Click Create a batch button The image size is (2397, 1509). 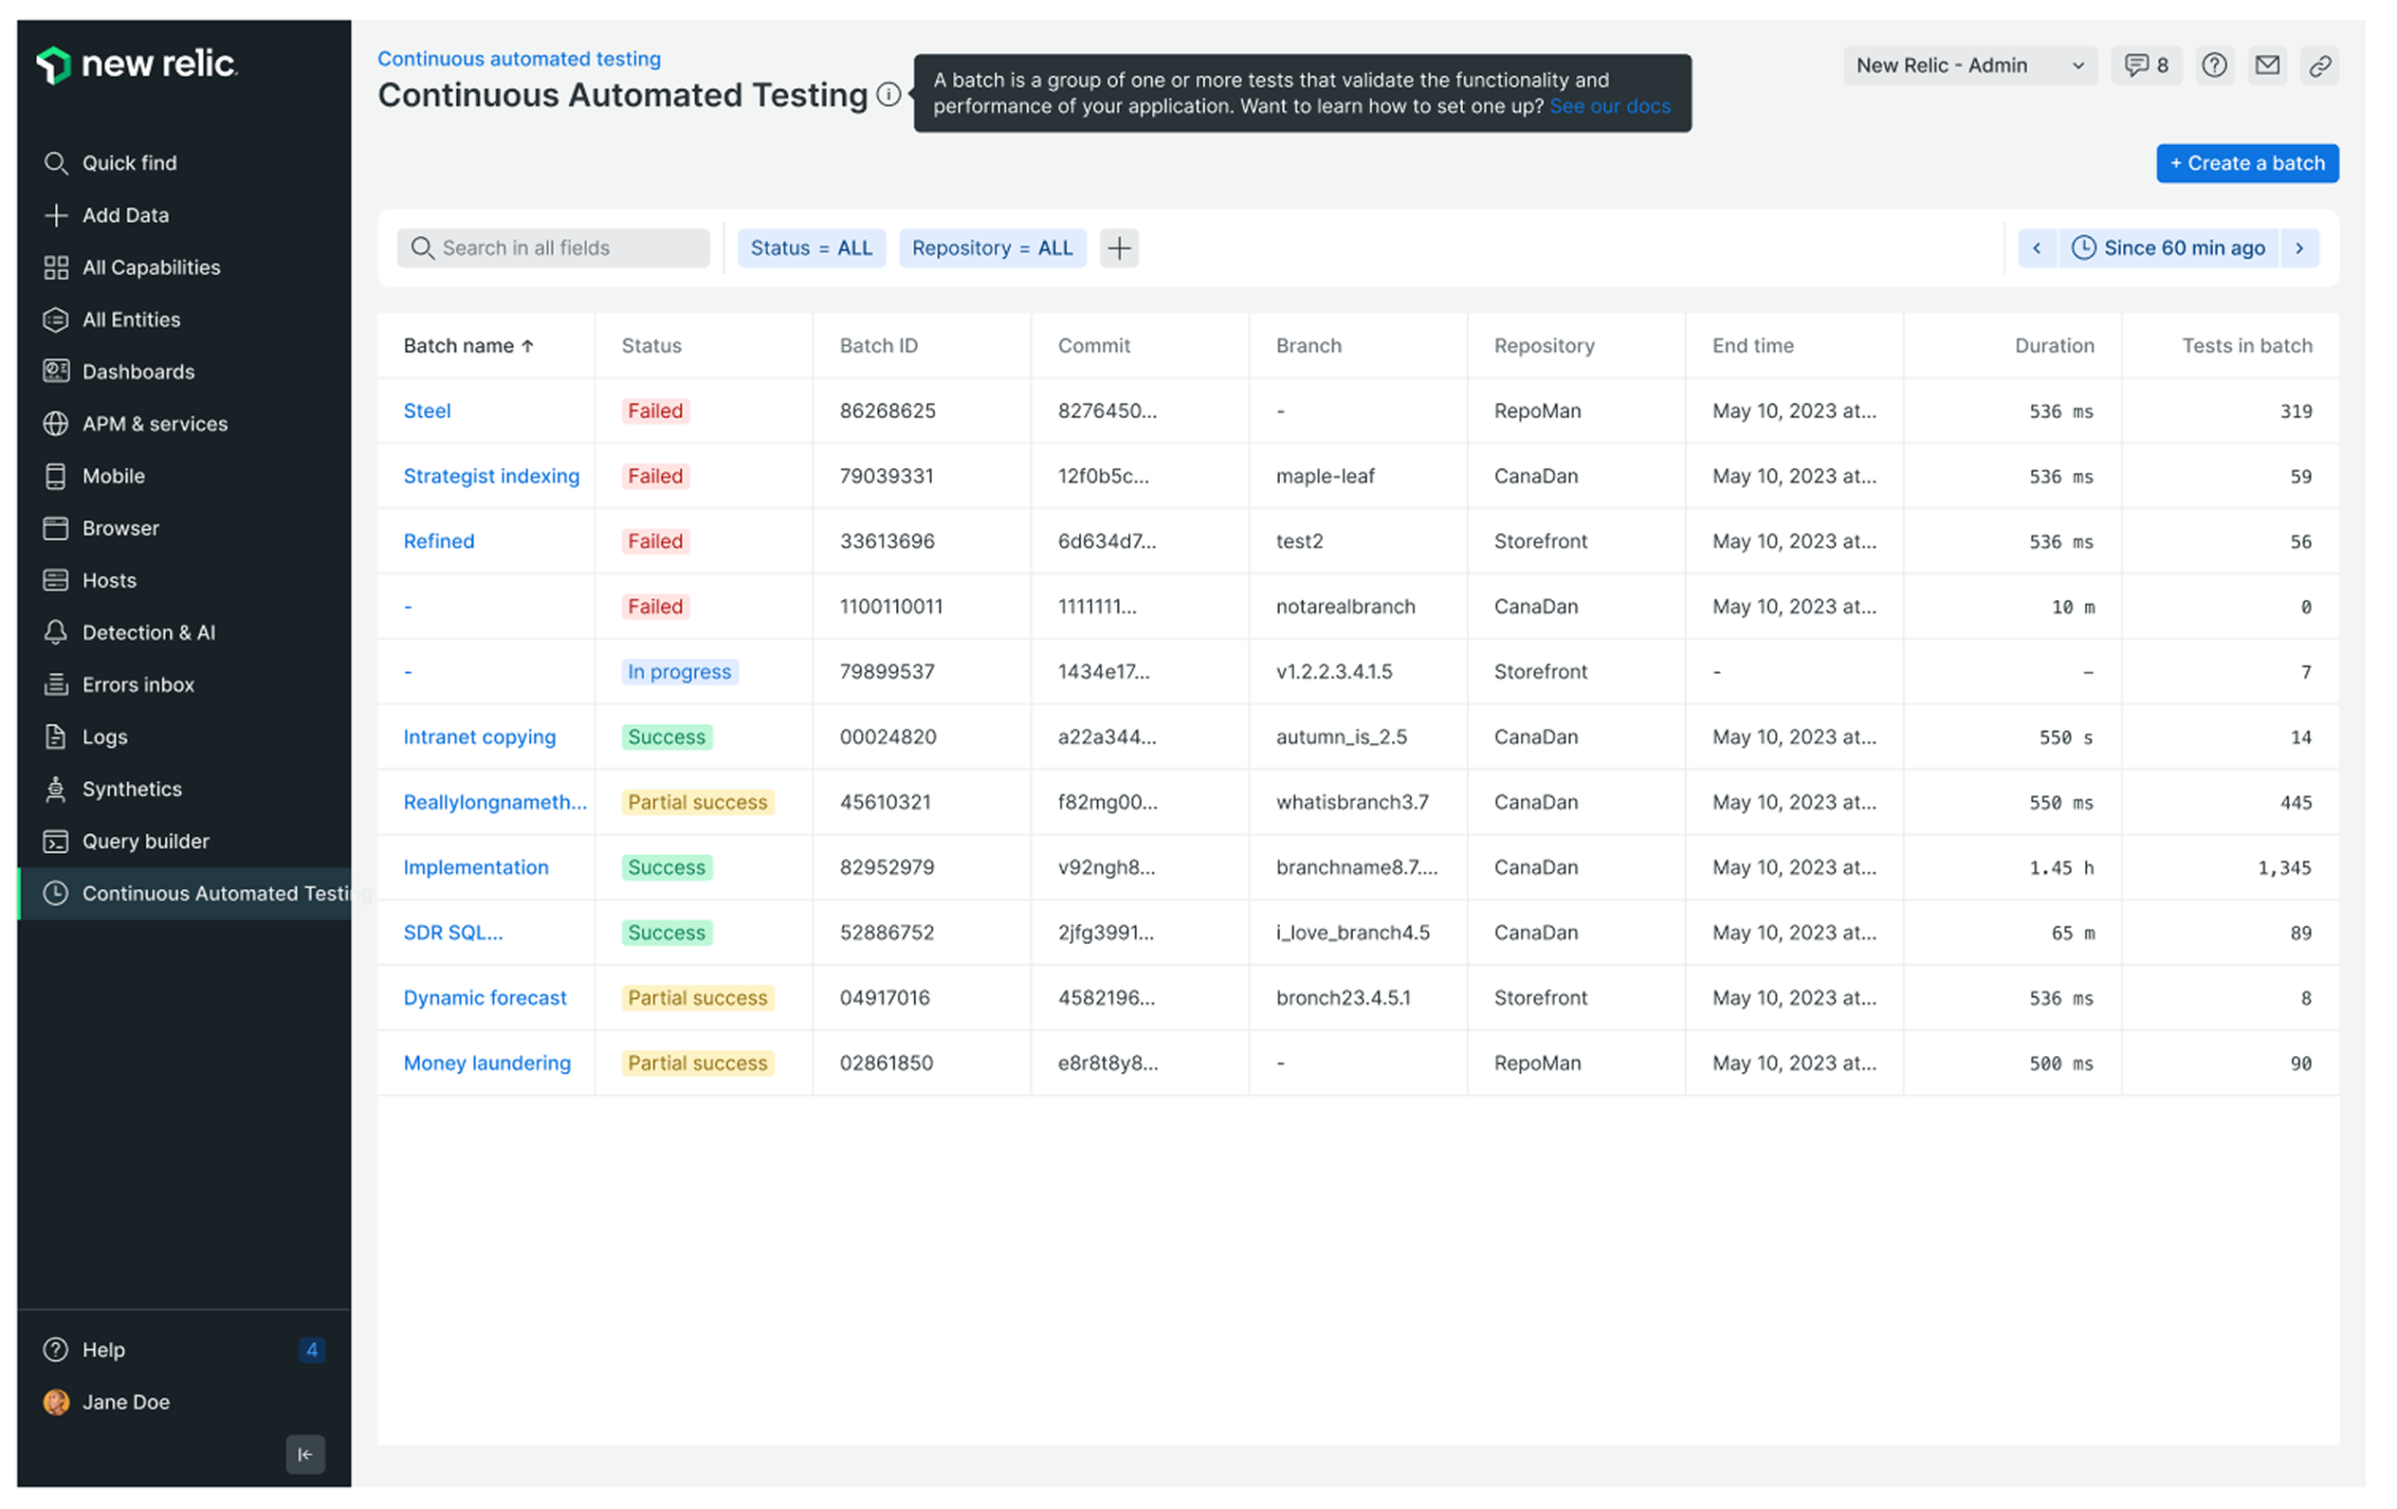pos(2248,163)
